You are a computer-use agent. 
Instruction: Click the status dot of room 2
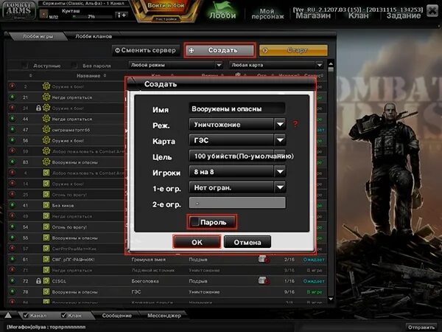(x=12, y=86)
